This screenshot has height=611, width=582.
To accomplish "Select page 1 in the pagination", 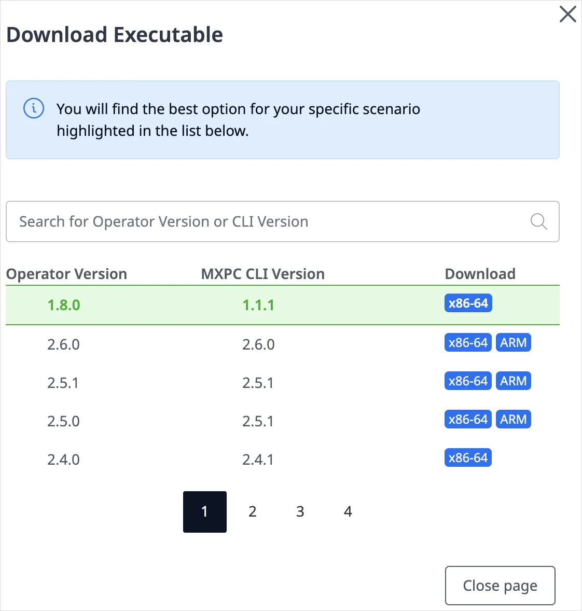I will pyautogui.click(x=205, y=511).
